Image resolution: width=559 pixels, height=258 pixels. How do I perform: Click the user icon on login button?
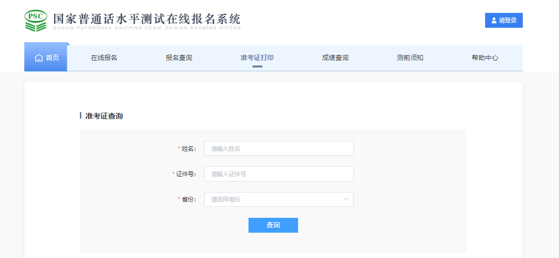(494, 20)
